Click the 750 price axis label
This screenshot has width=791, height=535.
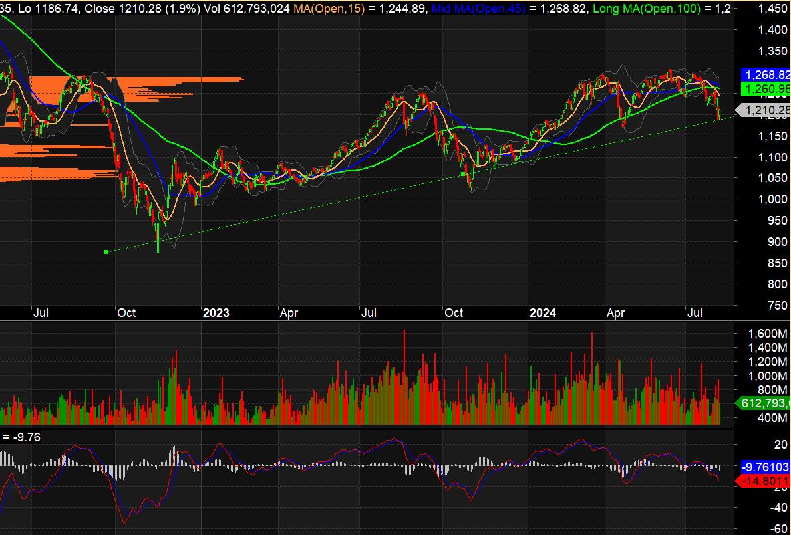click(777, 305)
